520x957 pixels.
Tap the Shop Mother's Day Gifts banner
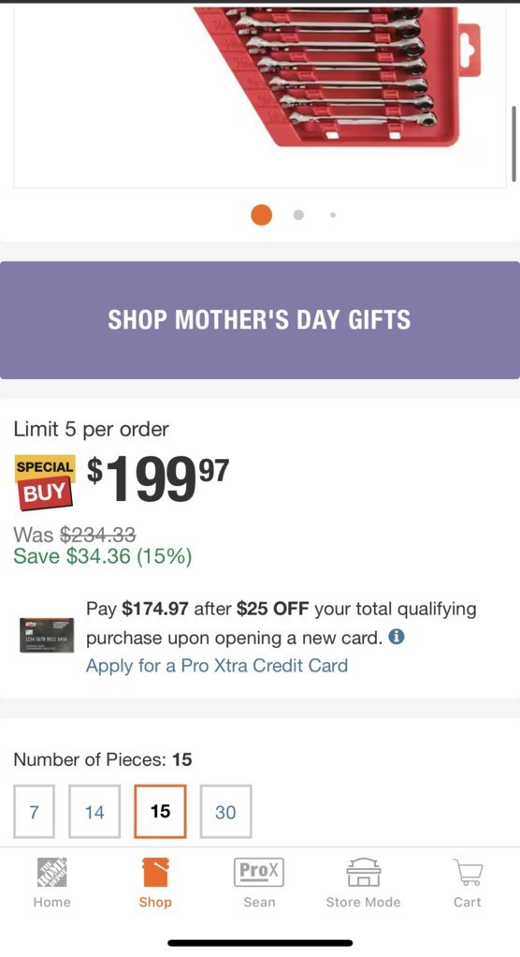click(x=260, y=320)
